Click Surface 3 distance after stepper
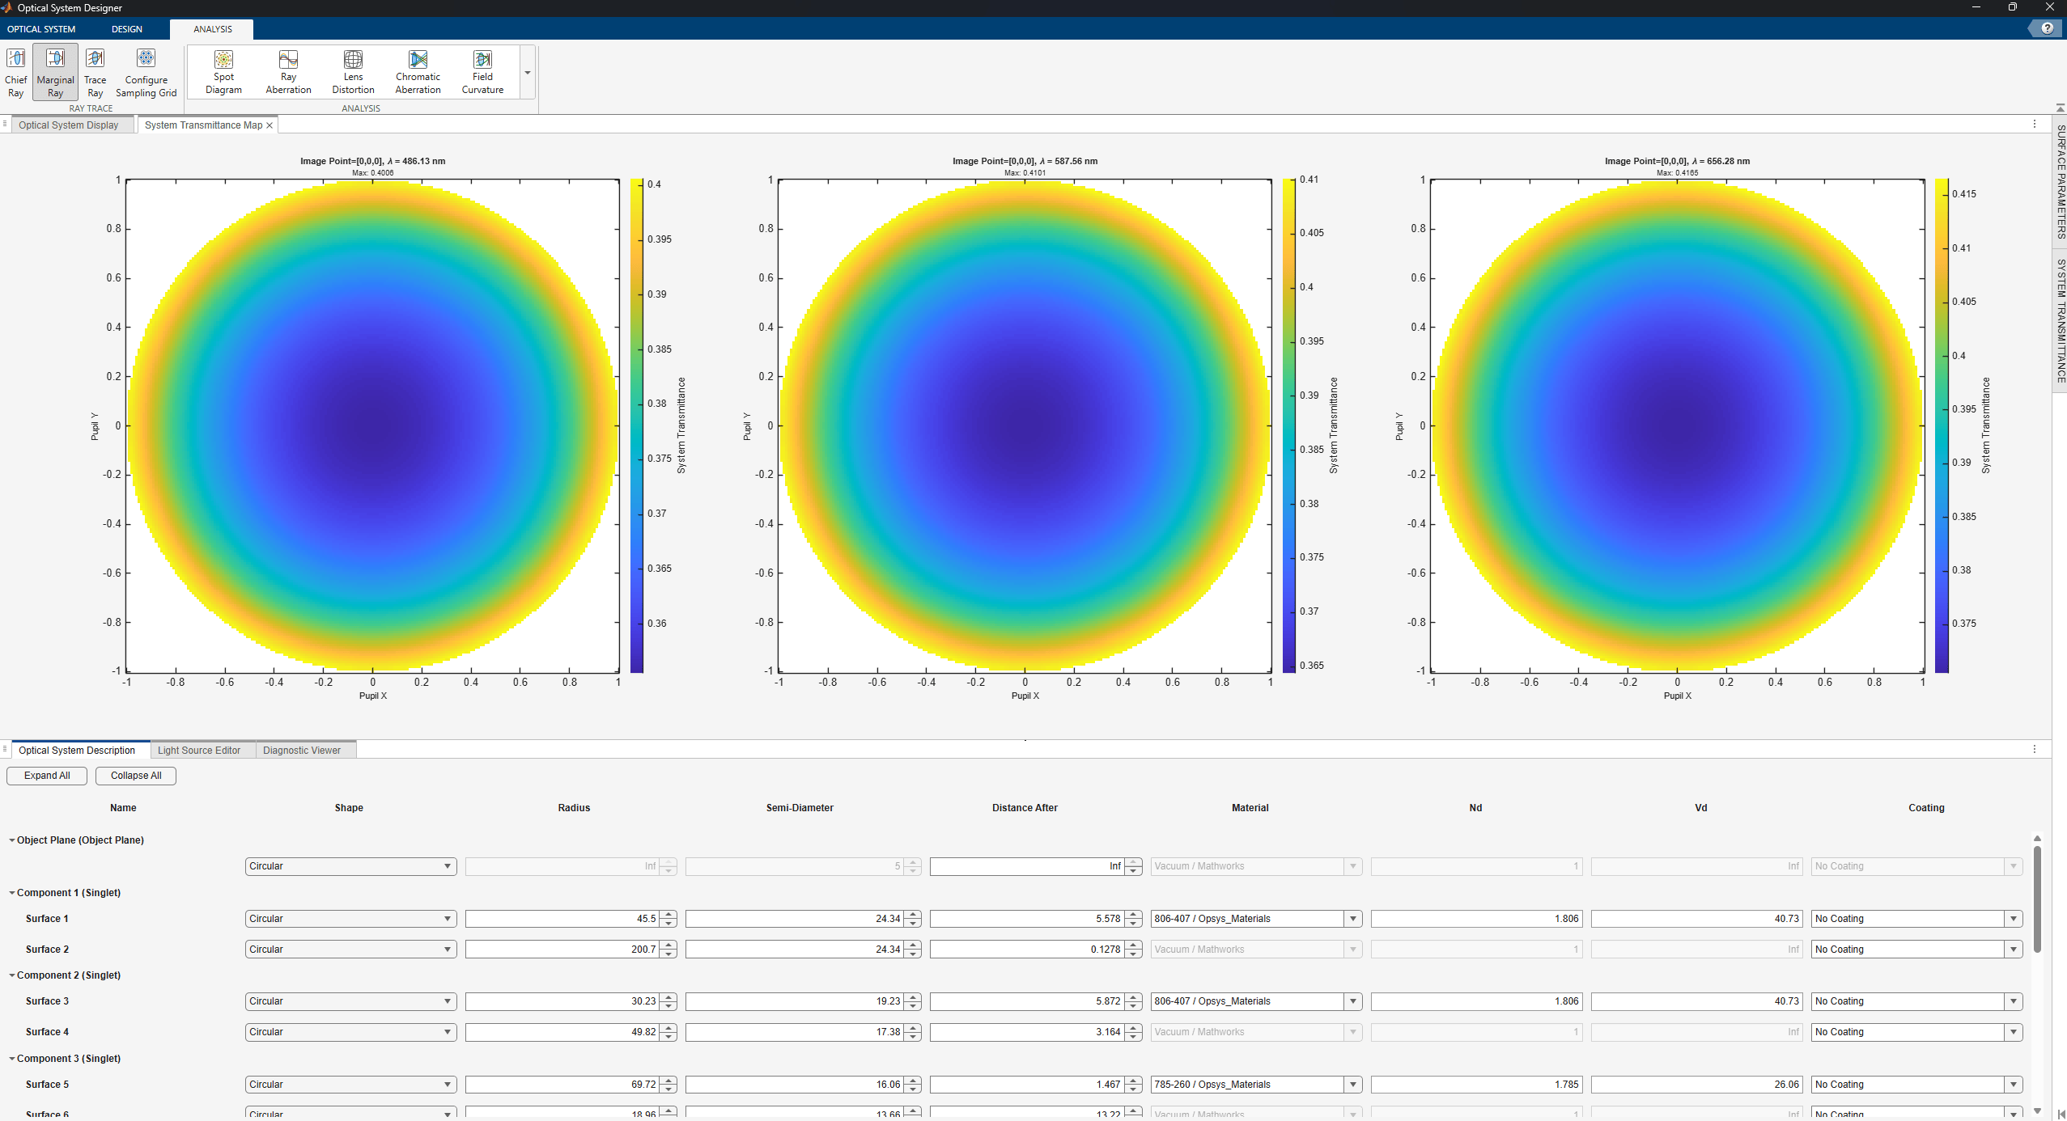 click(x=1133, y=1001)
